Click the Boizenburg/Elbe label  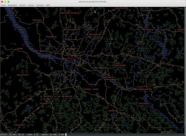143,89
